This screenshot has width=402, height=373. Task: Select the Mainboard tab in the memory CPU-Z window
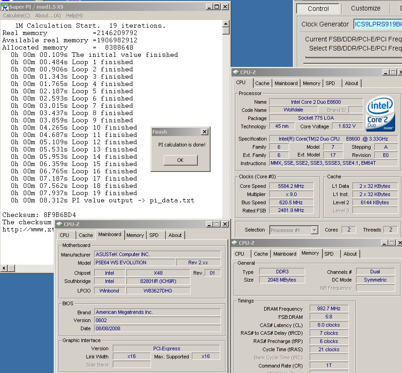pos(285,254)
